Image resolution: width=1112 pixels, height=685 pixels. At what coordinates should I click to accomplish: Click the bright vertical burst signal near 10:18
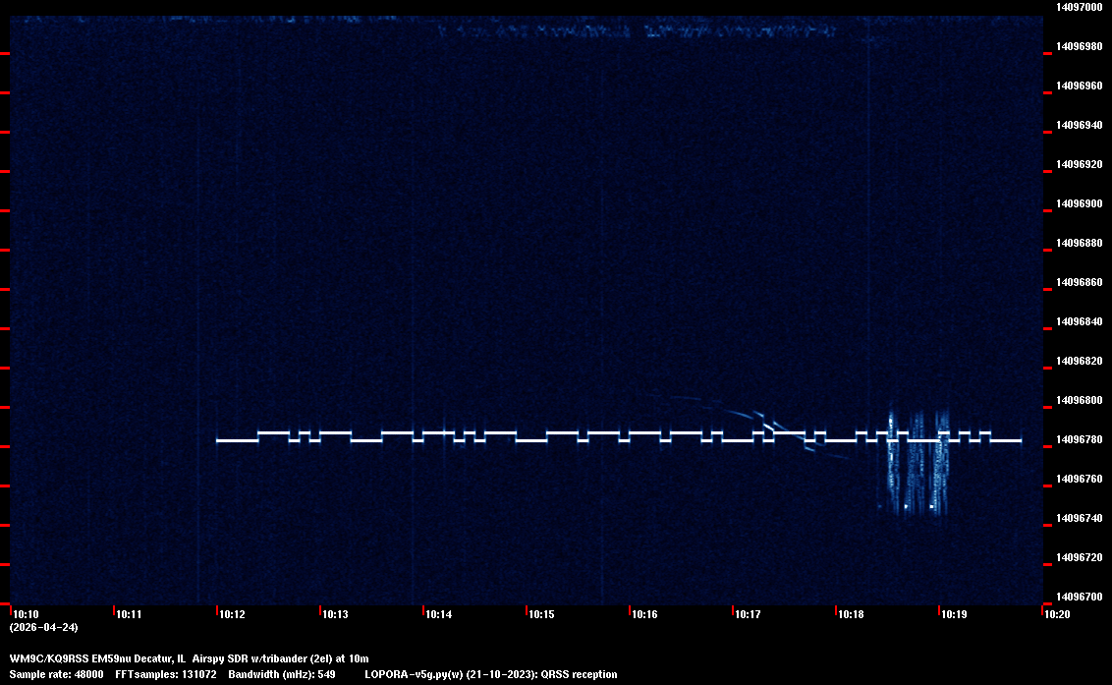(x=892, y=462)
